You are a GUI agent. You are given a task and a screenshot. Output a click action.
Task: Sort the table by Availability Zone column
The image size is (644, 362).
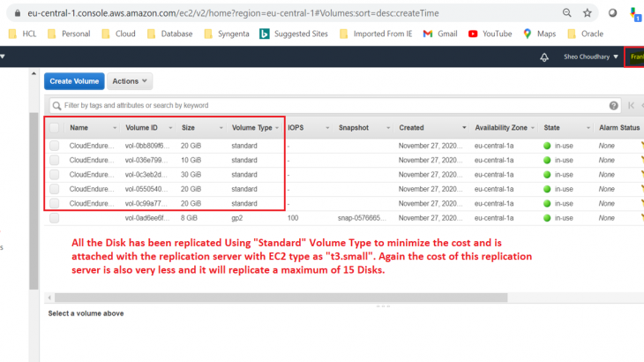(x=500, y=128)
